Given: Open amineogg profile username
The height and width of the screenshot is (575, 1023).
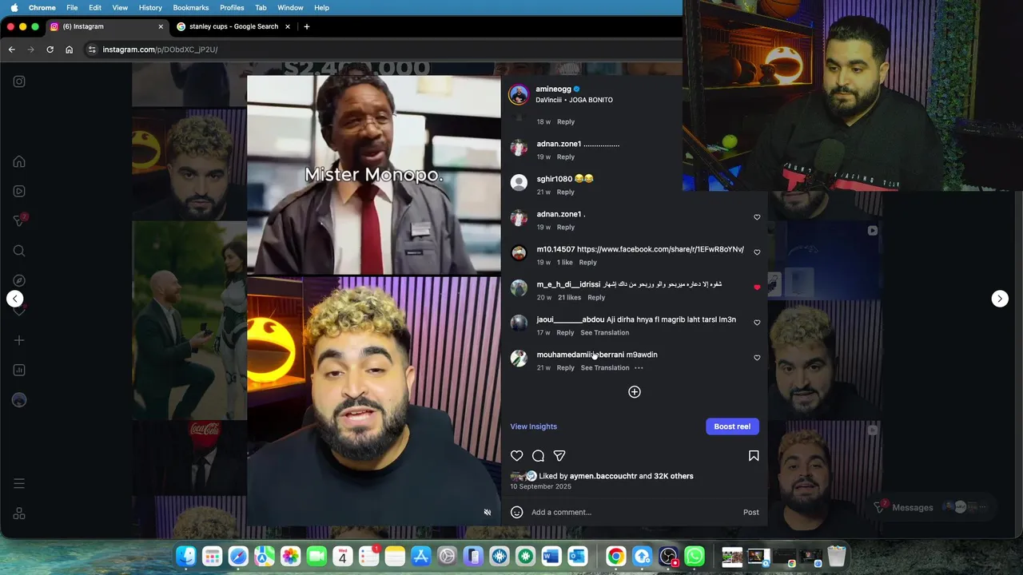Looking at the screenshot, I should tap(553, 89).
